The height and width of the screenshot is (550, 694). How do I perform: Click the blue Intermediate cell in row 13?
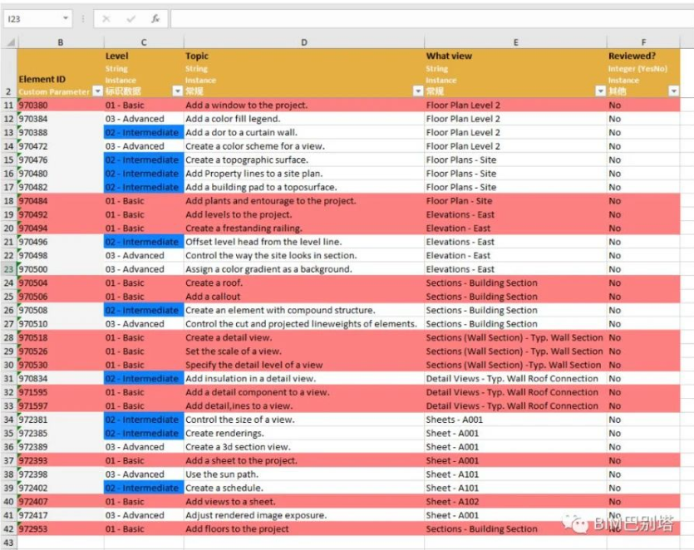(x=144, y=132)
